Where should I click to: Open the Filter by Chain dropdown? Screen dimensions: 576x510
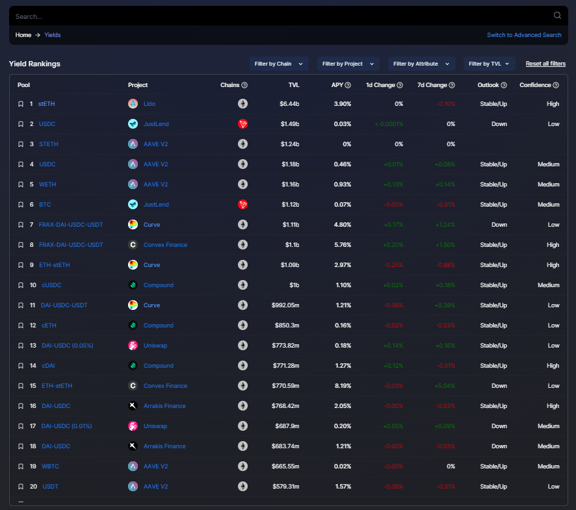click(279, 64)
